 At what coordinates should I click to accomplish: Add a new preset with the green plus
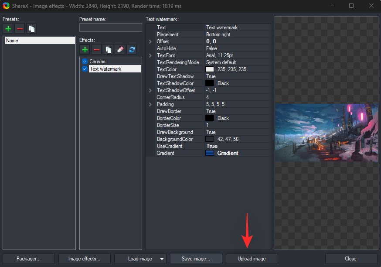click(x=8, y=28)
